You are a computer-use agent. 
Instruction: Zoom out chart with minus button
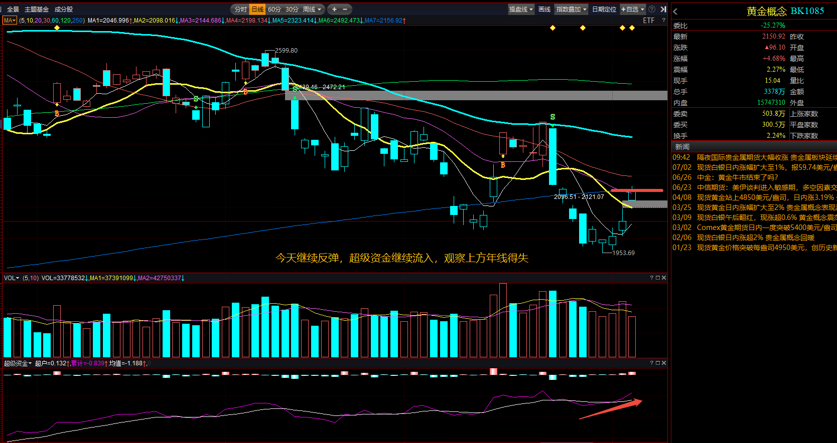click(345, 9)
